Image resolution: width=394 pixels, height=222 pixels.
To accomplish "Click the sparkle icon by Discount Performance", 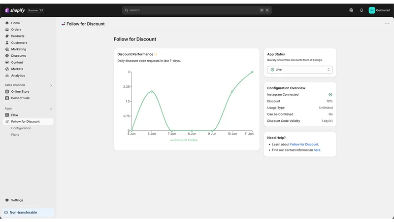I will tap(156, 54).
